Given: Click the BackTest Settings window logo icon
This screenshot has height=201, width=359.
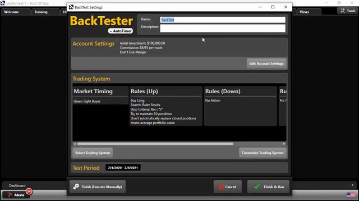Looking at the screenshot, I should tap(71, 7).
